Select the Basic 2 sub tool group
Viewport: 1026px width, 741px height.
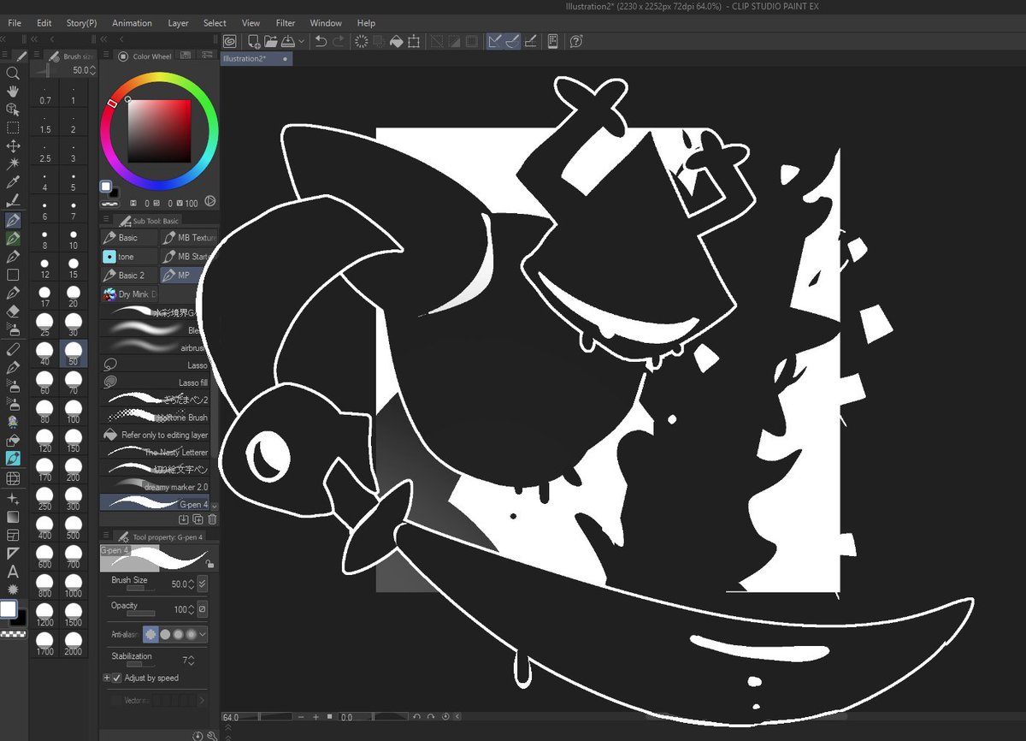(x=130, y=276)
